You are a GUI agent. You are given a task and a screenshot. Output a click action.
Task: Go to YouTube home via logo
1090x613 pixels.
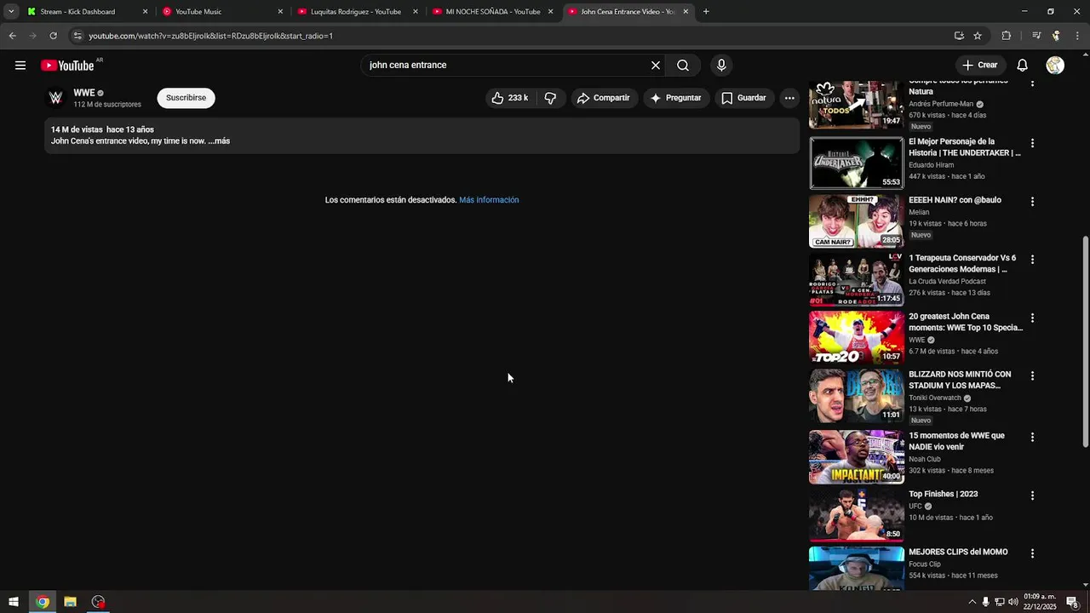point(67,66)
